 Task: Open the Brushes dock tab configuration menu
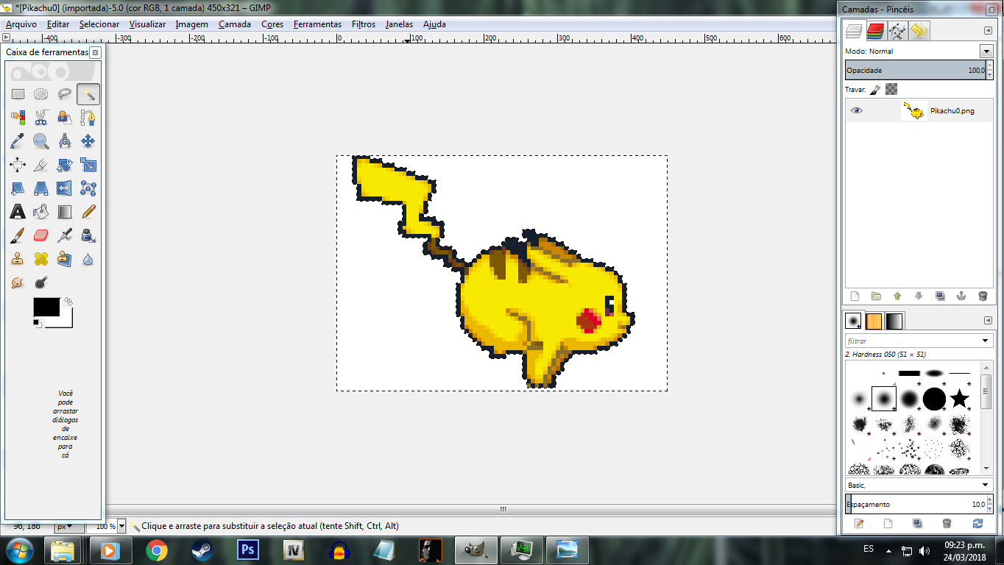pos(988,321)
